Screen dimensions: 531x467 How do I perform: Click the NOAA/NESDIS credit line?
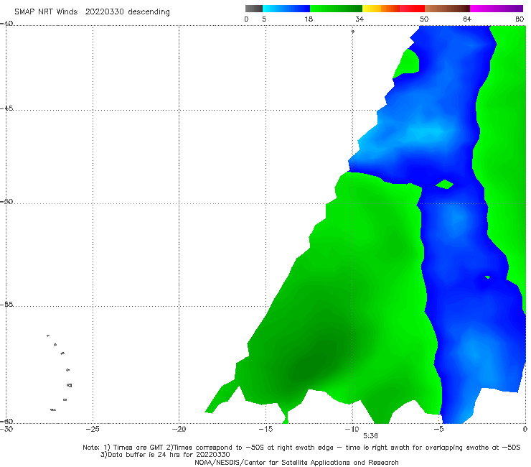(x=296, y=462)
